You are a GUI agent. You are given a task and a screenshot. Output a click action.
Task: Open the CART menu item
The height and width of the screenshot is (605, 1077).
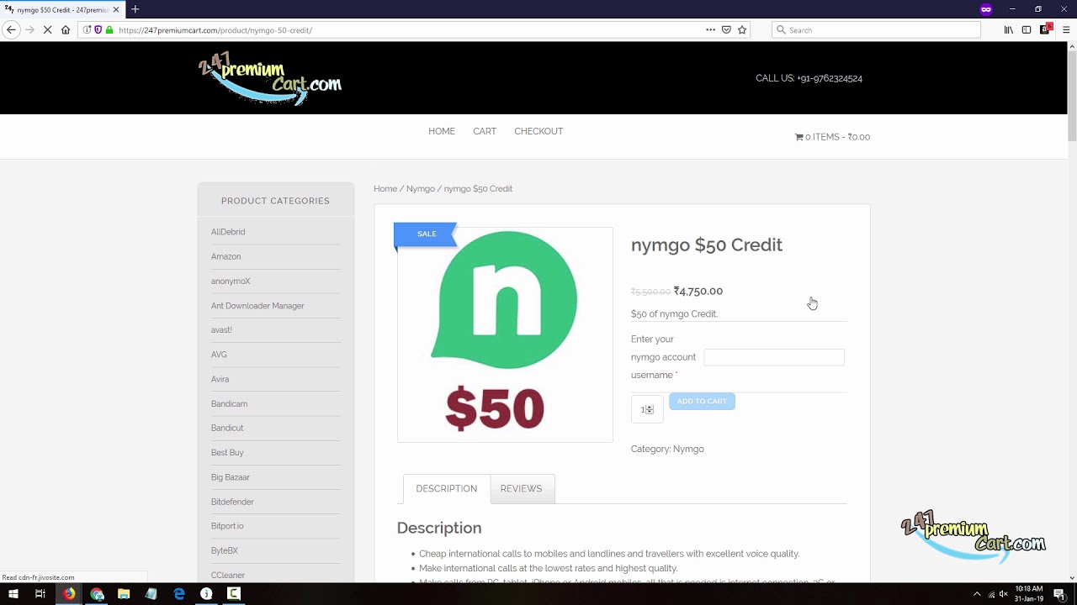point(485,131)
